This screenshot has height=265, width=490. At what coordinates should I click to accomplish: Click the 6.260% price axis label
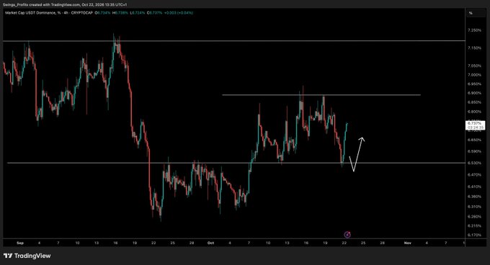(x=474, y=217)
